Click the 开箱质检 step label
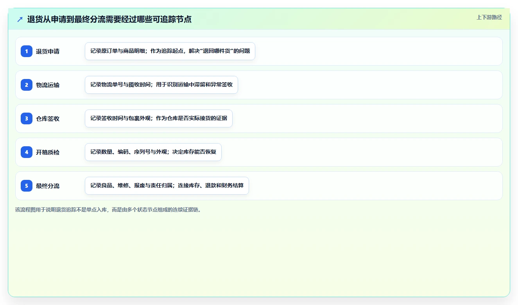 pyautogui.click(x=48, y=152)
